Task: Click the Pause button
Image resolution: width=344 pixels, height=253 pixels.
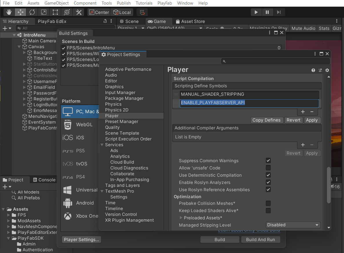Action: [267, 12]
